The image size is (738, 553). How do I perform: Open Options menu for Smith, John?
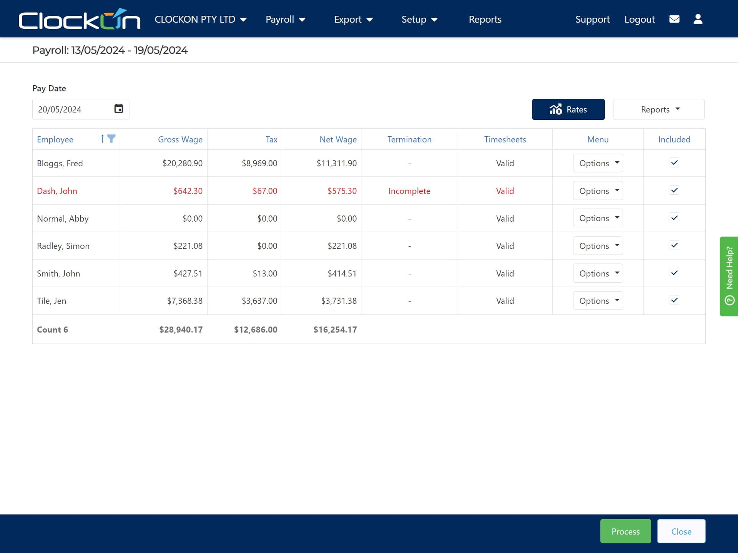598,273
